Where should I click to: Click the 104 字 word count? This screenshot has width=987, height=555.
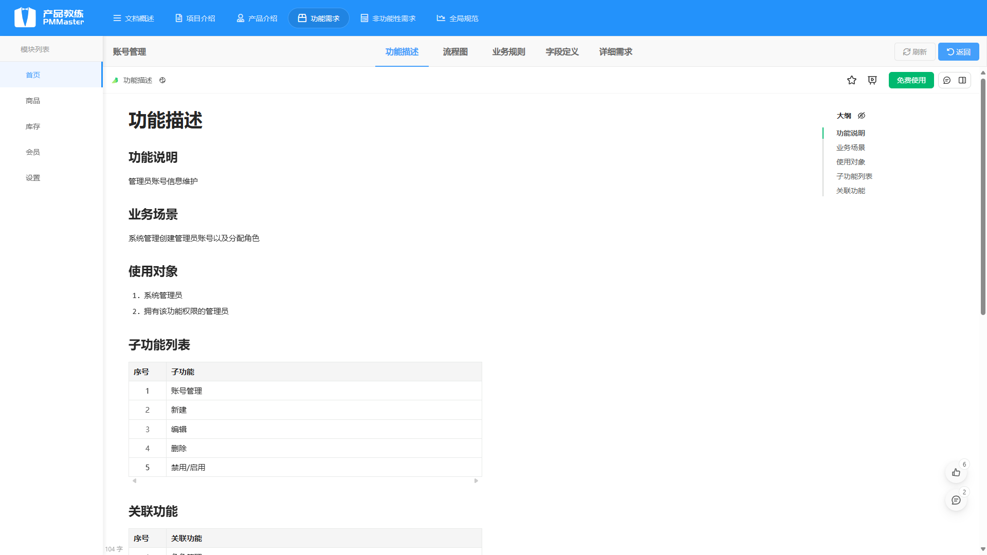pos(114,549)
